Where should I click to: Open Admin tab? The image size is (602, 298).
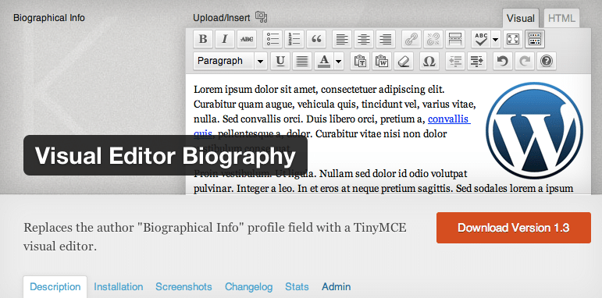[x=337, y=287]
